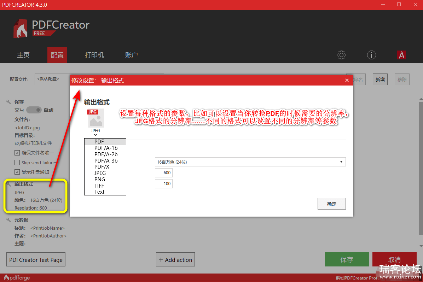Click the red PDF Architect icon
Viewport: 423px width, 282px height.
401,55
